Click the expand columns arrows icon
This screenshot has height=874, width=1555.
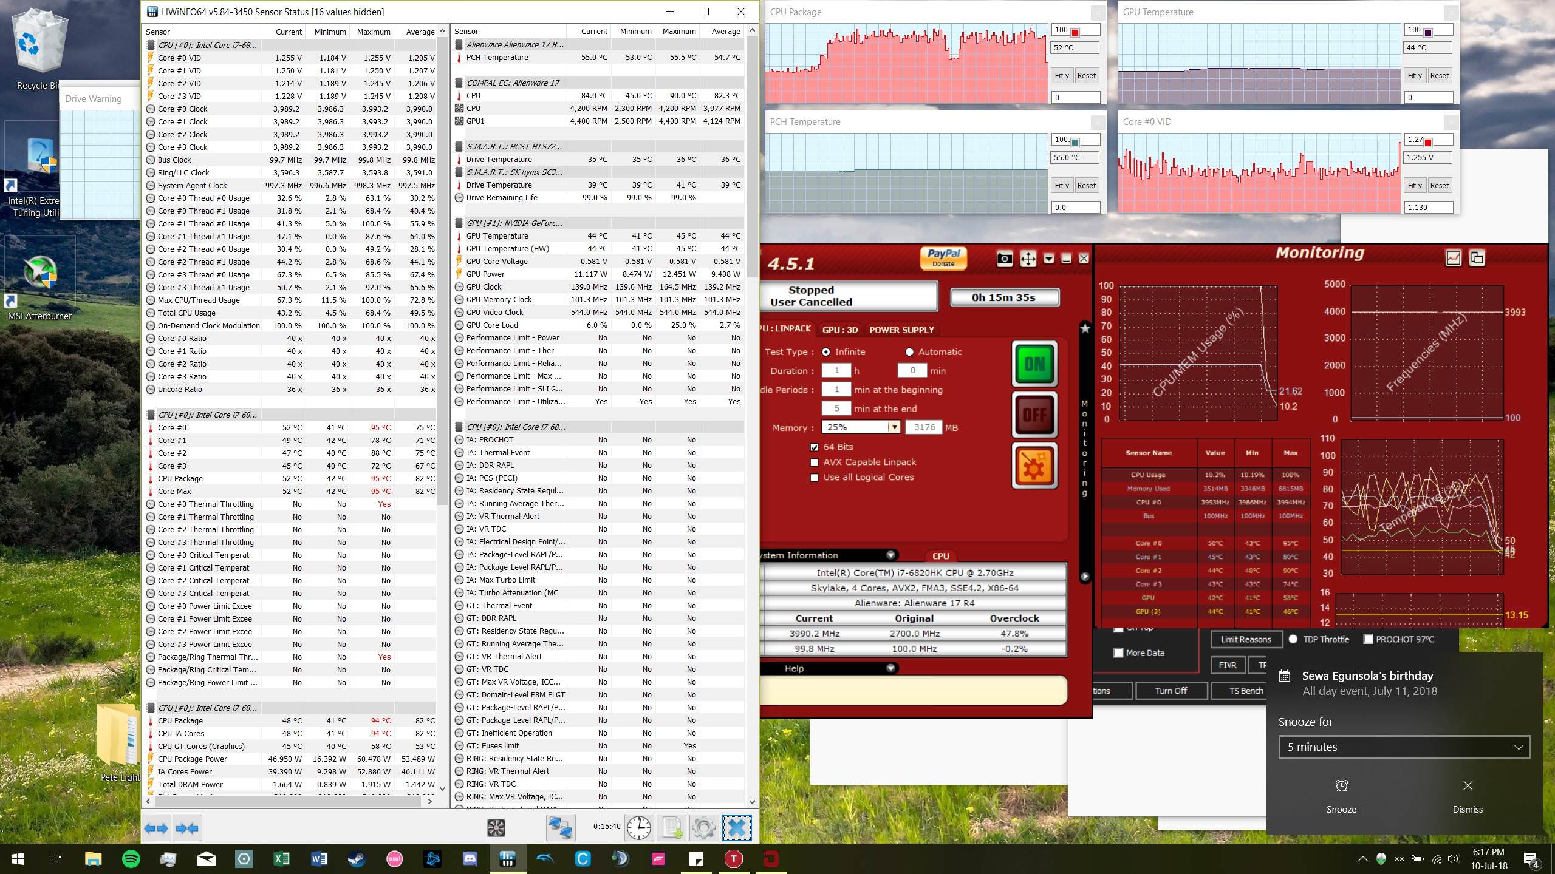point(156,828)
